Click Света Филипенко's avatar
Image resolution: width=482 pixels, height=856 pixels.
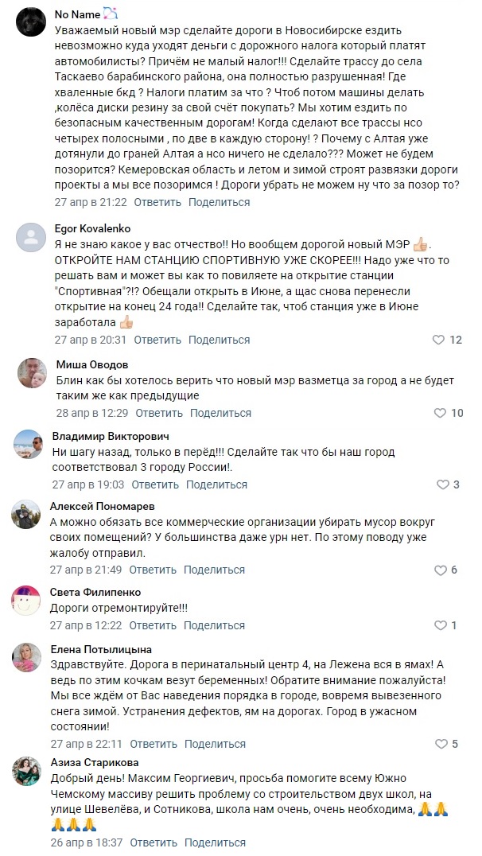tap(26, 601)
